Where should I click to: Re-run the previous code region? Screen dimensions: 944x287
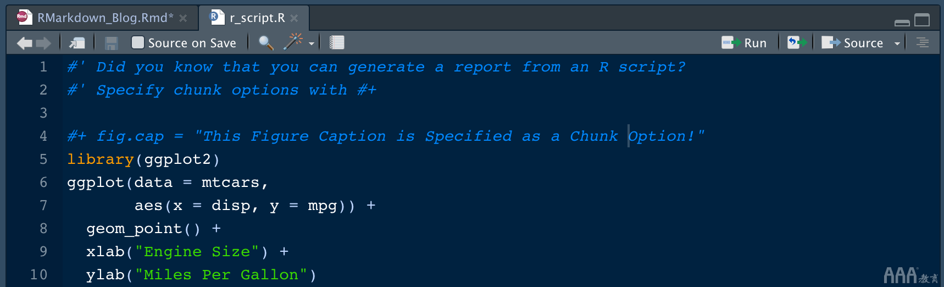click(x=797, y=42)
